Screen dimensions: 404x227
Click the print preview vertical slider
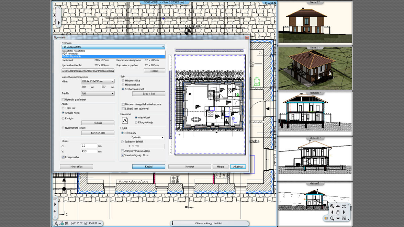click(170, 105)
